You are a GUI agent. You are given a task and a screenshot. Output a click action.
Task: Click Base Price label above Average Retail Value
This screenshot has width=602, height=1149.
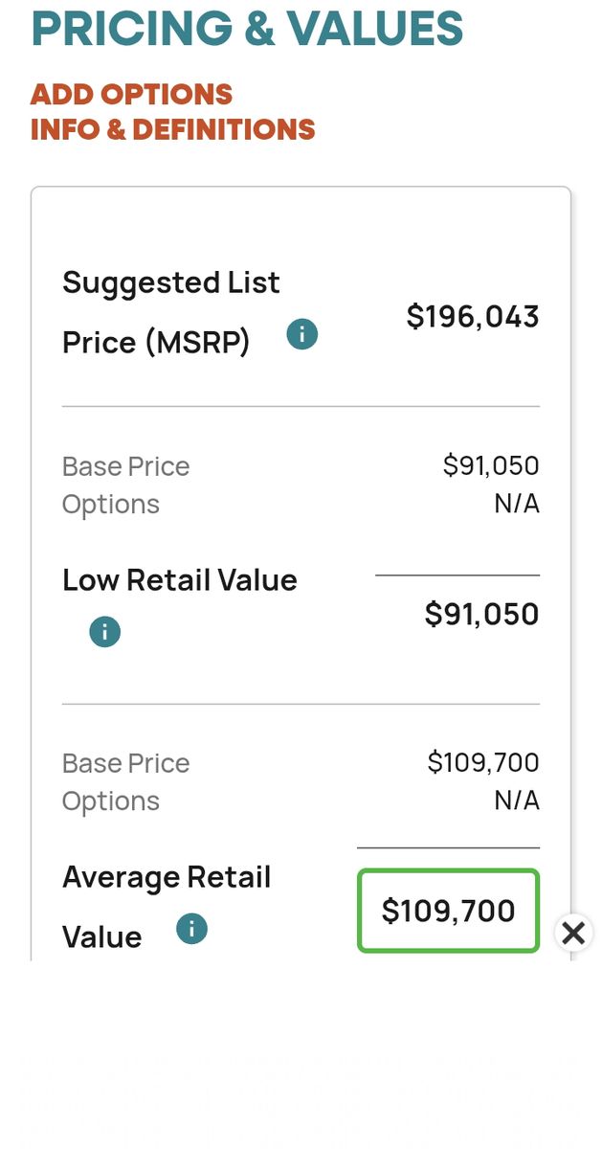126,763
